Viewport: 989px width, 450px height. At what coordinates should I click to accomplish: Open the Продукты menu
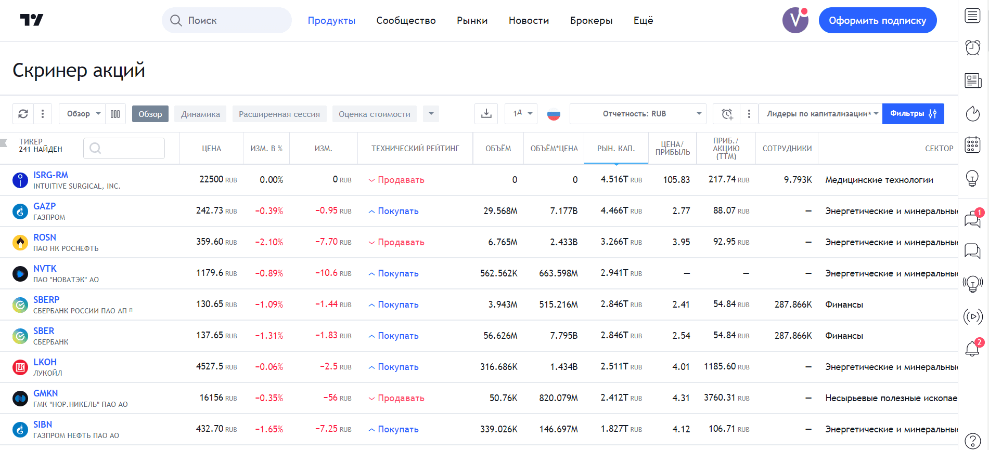coord(331,20)
